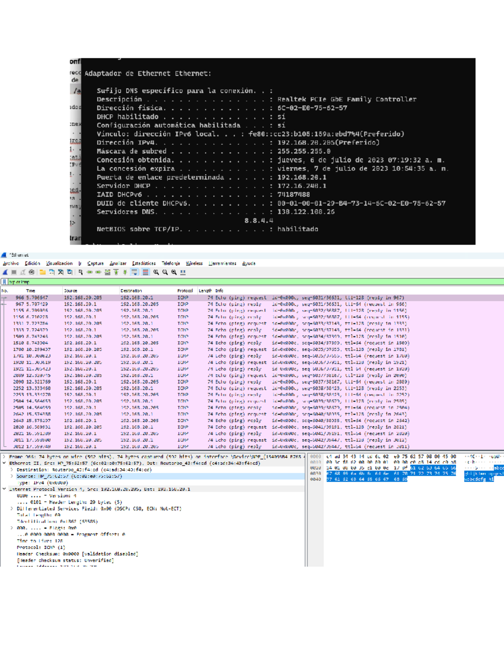Click the find packet magnifier icon
504x652 pixels.
[x=80, y=272]
